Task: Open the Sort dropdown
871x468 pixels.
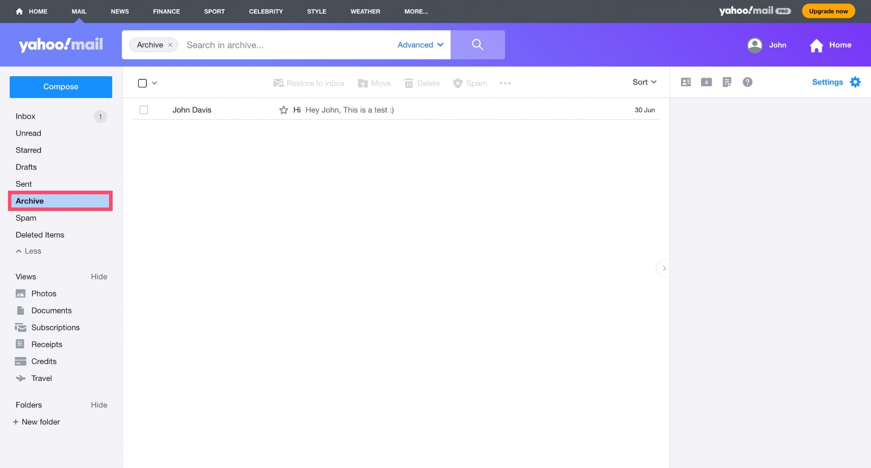Action: click(x=644, y=82)
